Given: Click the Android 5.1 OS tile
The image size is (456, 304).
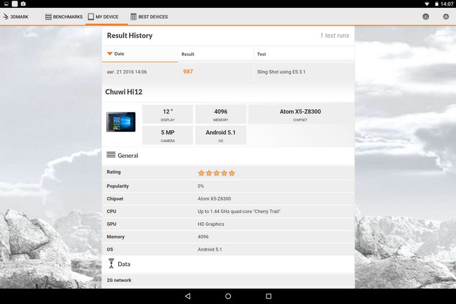Looking at the screenshot, I should [x=221, y=135].
